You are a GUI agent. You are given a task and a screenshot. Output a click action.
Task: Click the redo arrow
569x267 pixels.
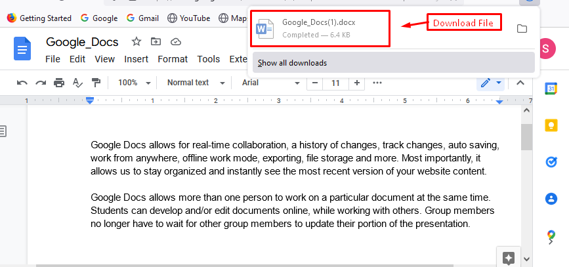click(x=40, y=83)
